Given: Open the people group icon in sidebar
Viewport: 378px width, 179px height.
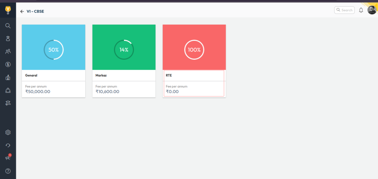Looking at the screenshot, I should 8,52.
